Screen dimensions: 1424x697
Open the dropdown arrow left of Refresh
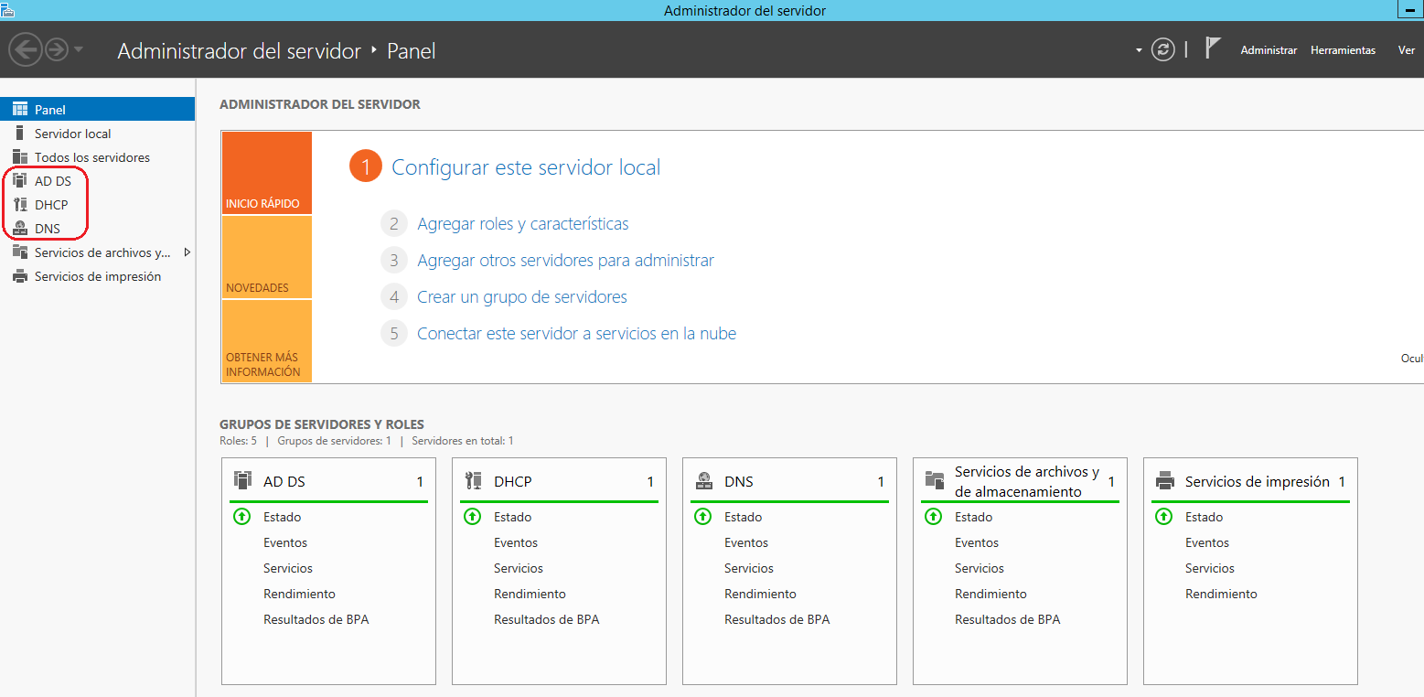tap(1139, 50)
